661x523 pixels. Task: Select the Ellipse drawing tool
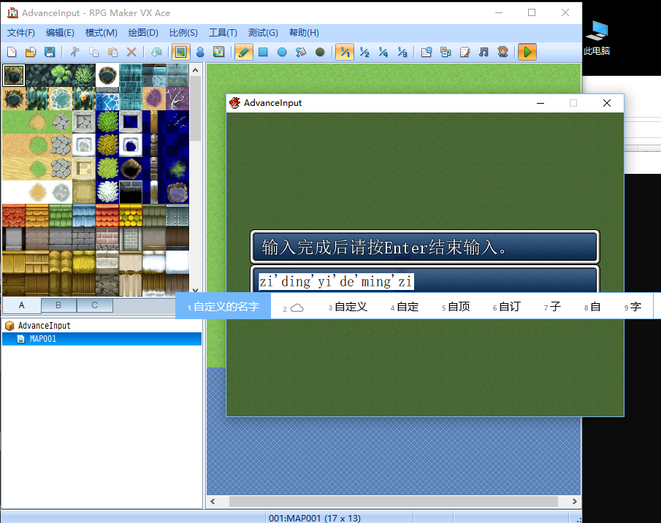282,52
